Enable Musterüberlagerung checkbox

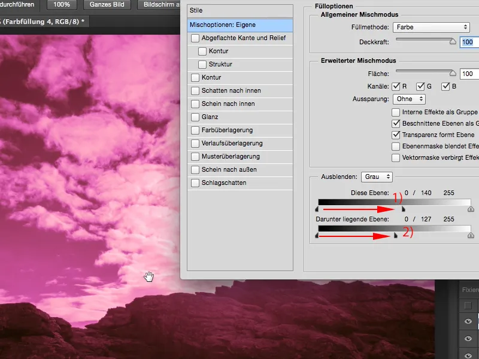(x=195, y=157)
